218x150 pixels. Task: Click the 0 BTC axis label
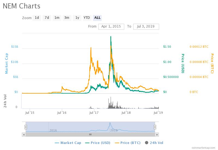pyautogui.click(x=194, y=92)
